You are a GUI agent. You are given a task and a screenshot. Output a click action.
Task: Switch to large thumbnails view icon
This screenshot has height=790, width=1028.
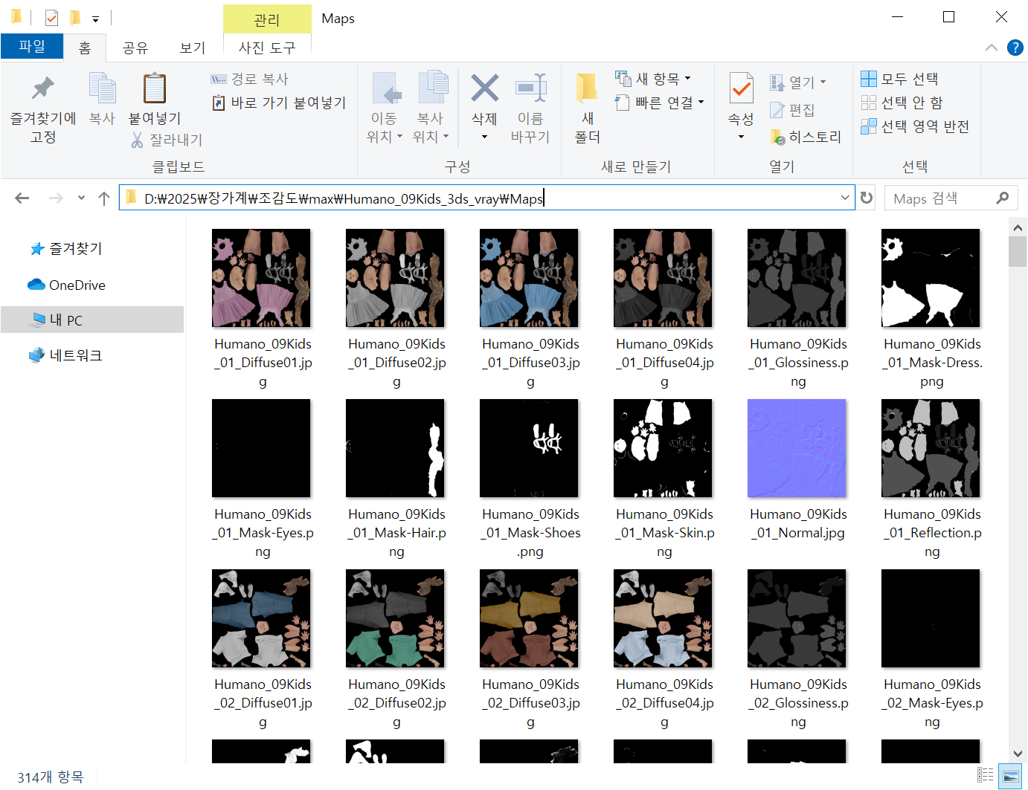(x=1009, y=775)
